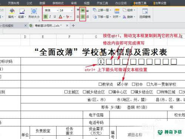Open the 绘图工具 ribbon tab
The height and width of the screenshot is (139, 185).
141,3
